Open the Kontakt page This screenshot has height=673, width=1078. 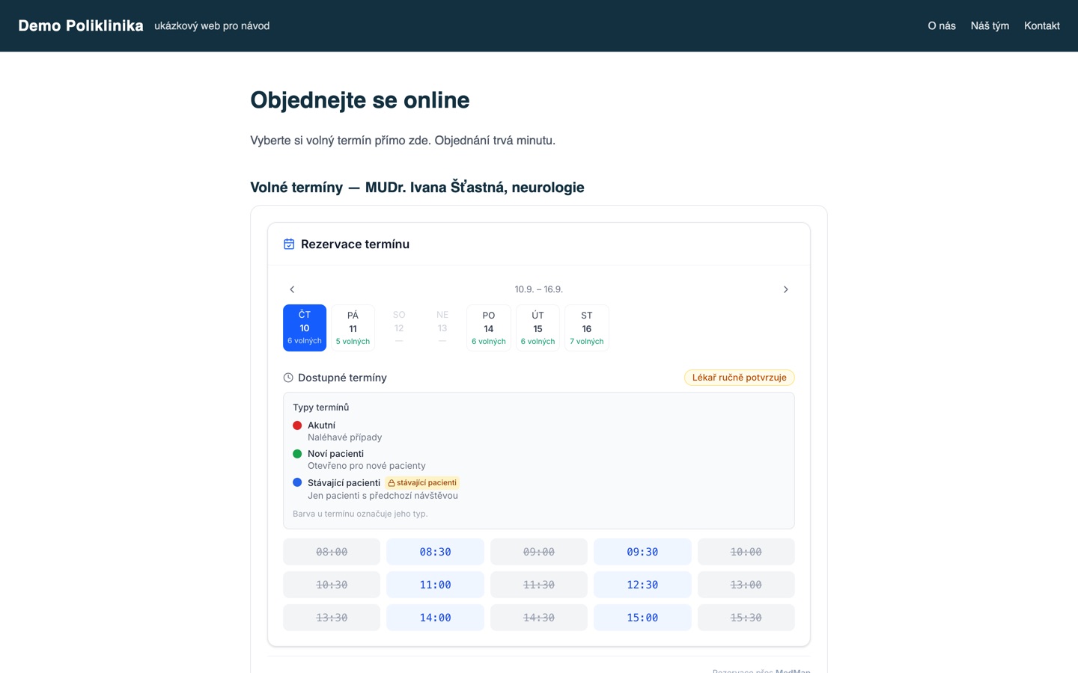[x=1042, y=25]
